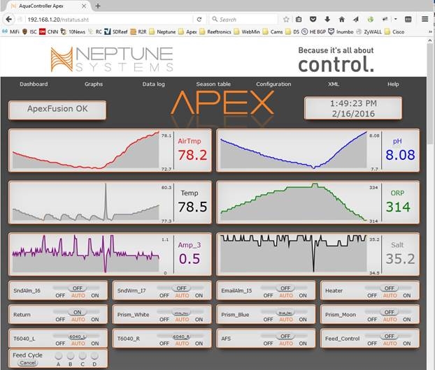Set T6040_R outlet to OFF
This screenshot has height=370, width=435.
pos(164,343)
